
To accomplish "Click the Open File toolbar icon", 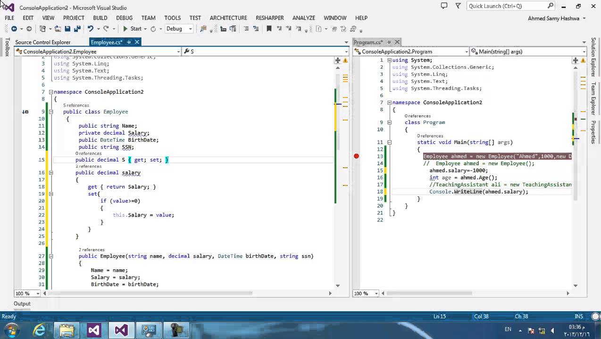I will [x=58, y=29].
